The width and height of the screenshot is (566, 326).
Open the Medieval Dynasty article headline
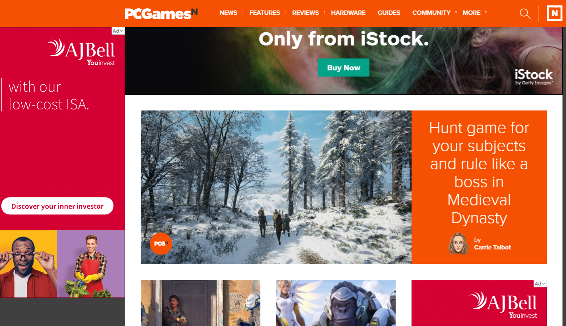(479, 173)
